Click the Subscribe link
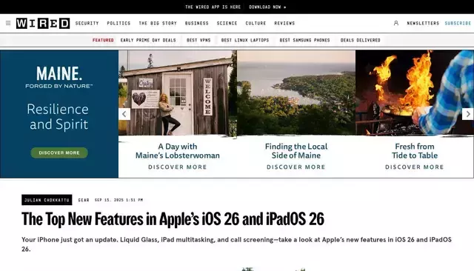474x271 pixels. (x=458, y=23)
